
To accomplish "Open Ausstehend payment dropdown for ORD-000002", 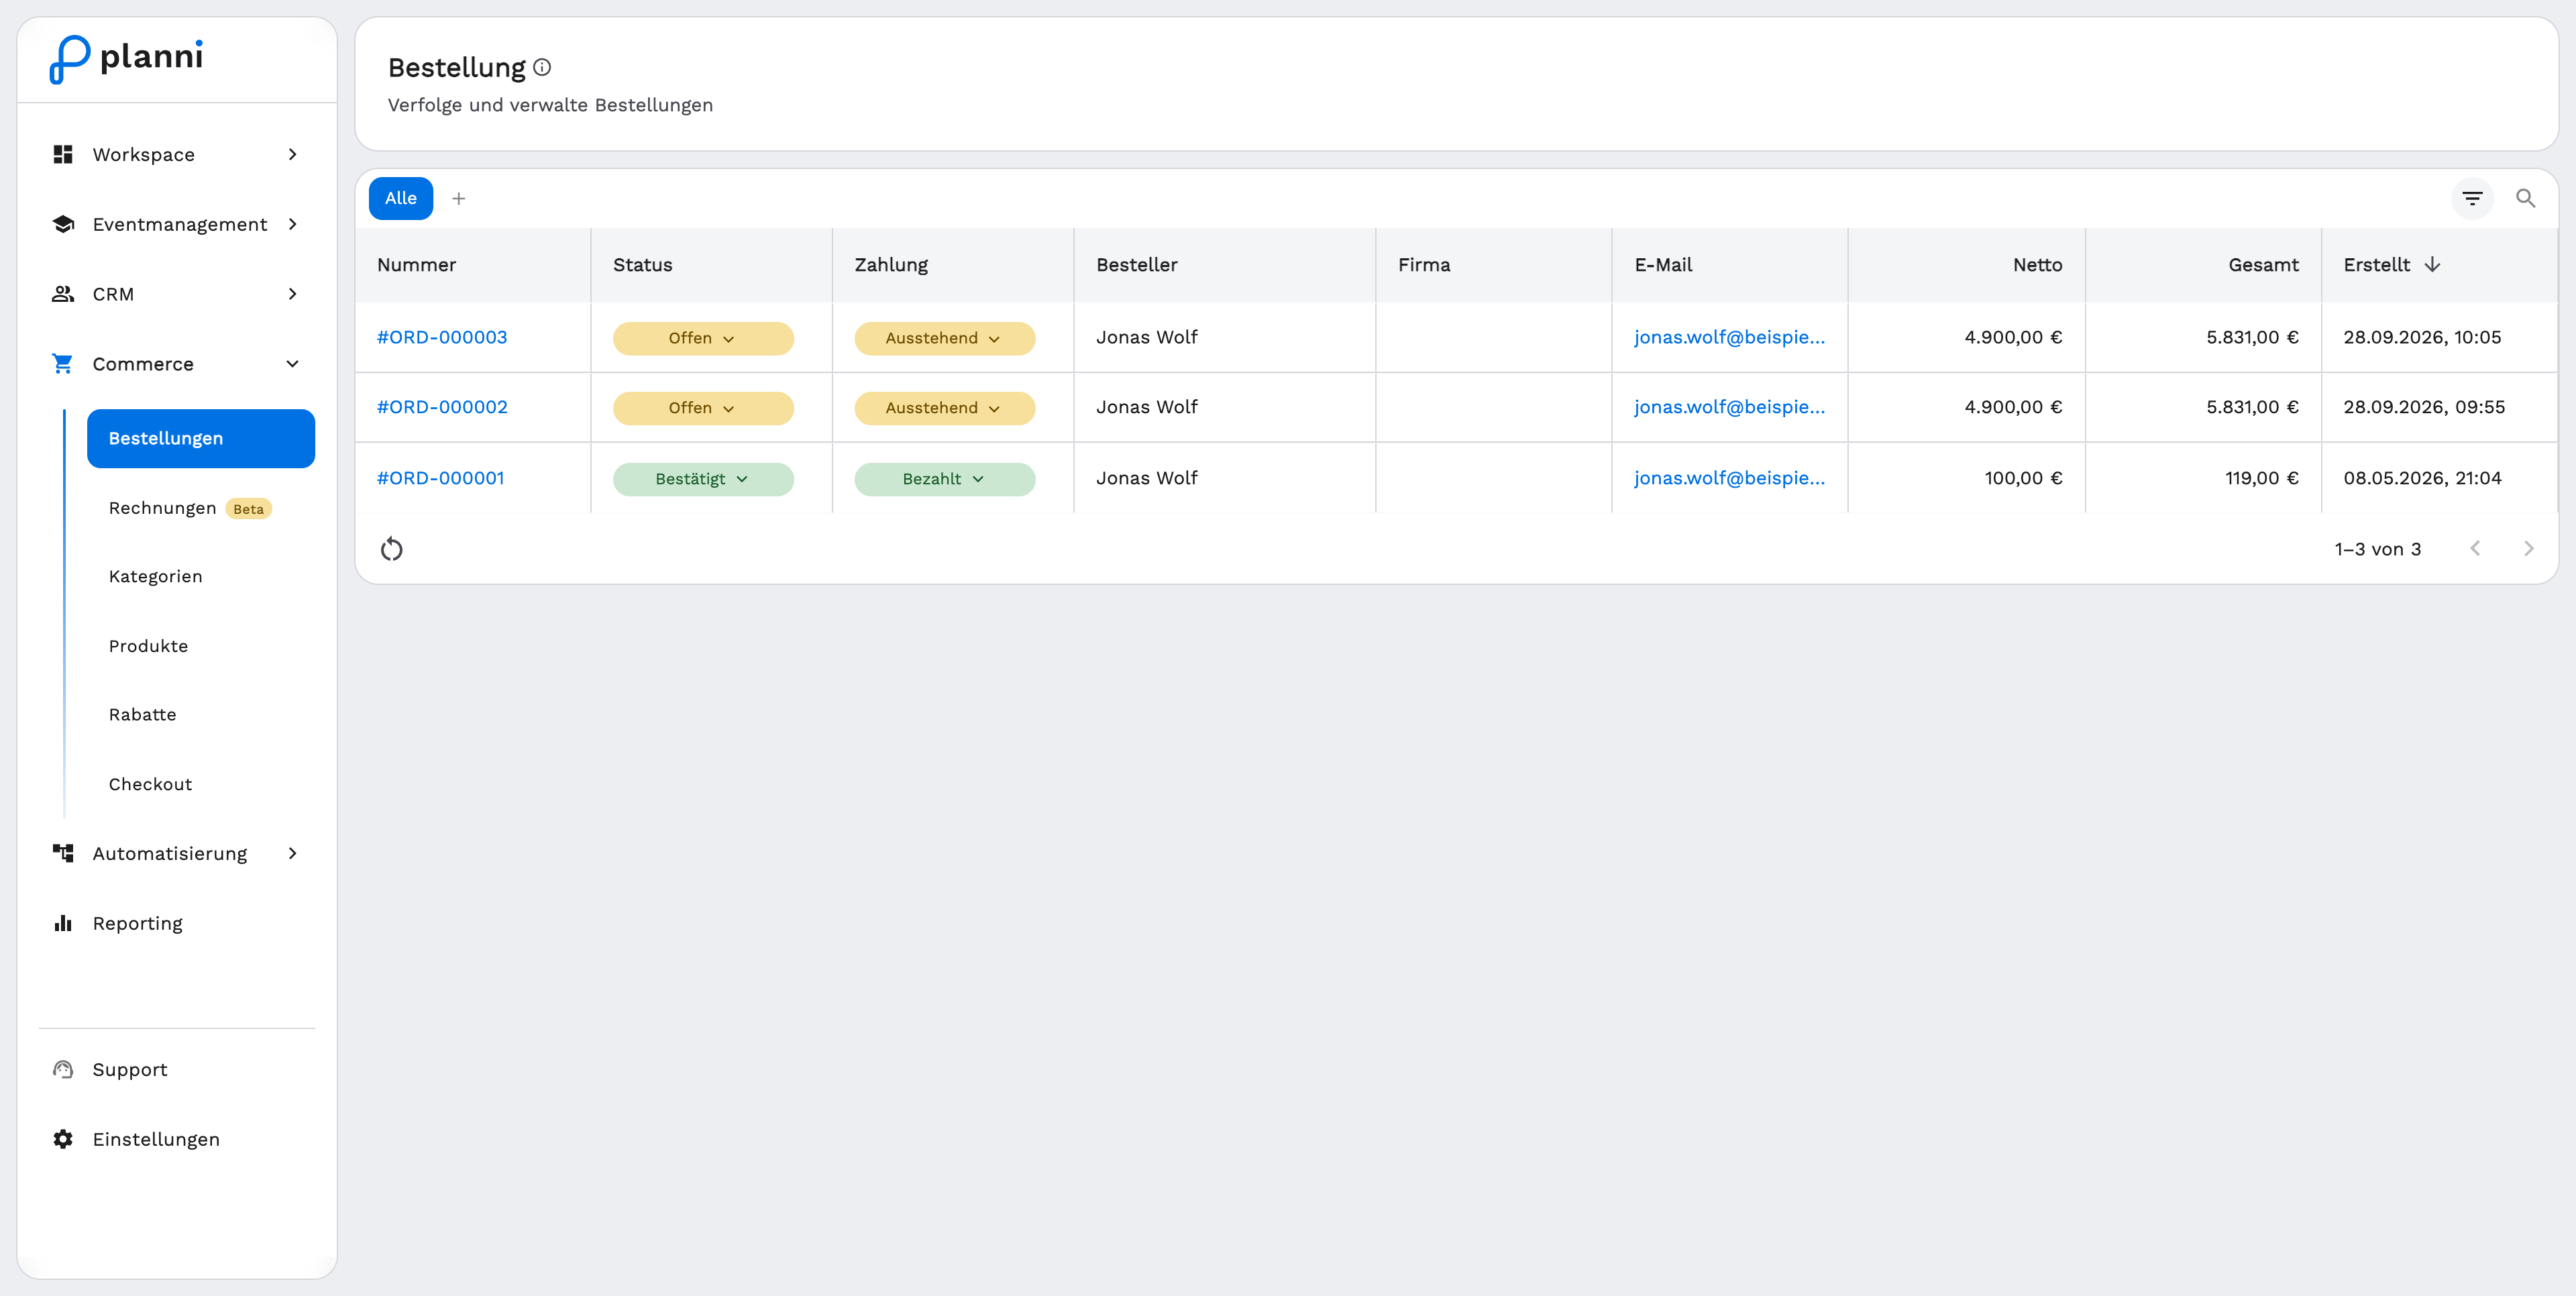I will (x=944, y=408).
